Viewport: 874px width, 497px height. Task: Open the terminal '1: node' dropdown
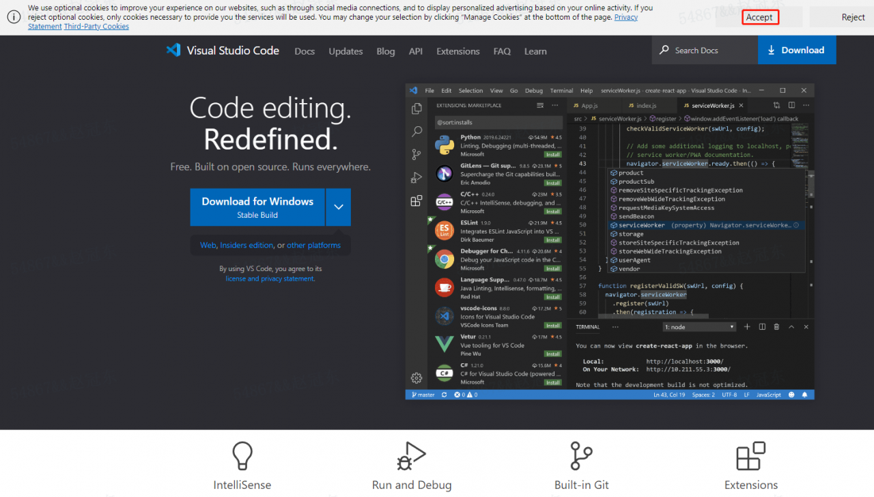699,327
